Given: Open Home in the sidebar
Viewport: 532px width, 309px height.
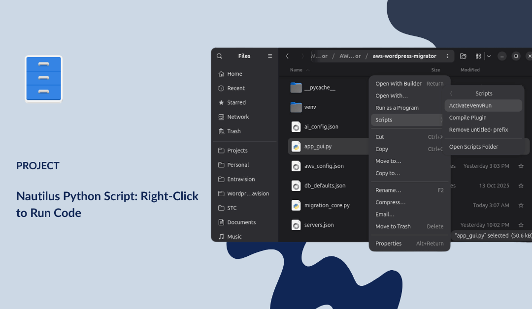Looking at the screenshot, I should tap(234, 74).
